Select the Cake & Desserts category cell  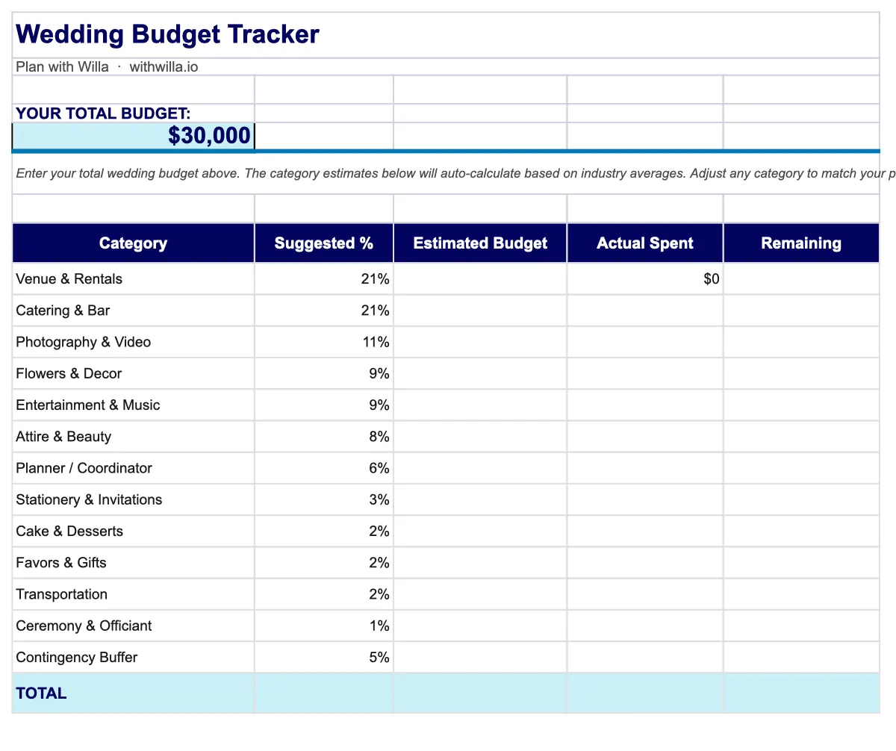133,532
